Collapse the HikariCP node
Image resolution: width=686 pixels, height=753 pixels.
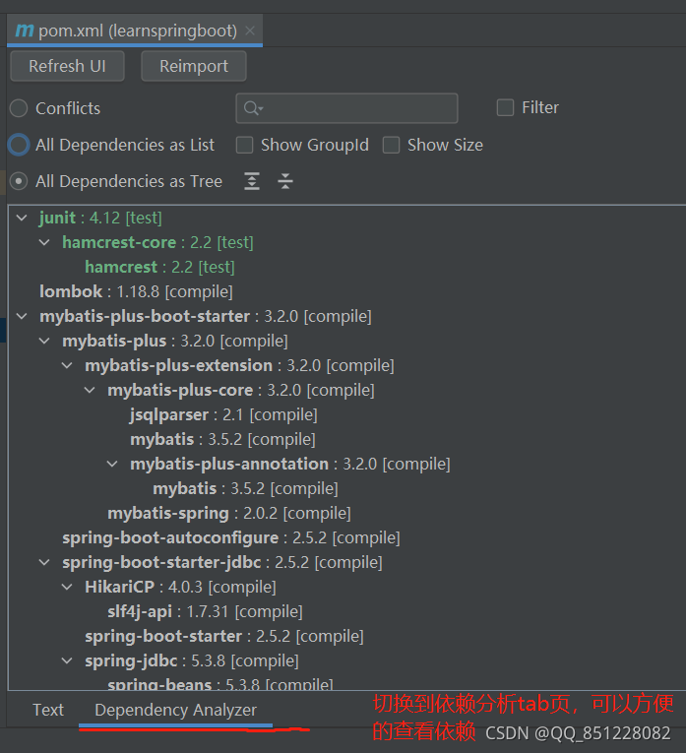coord(67,587)
